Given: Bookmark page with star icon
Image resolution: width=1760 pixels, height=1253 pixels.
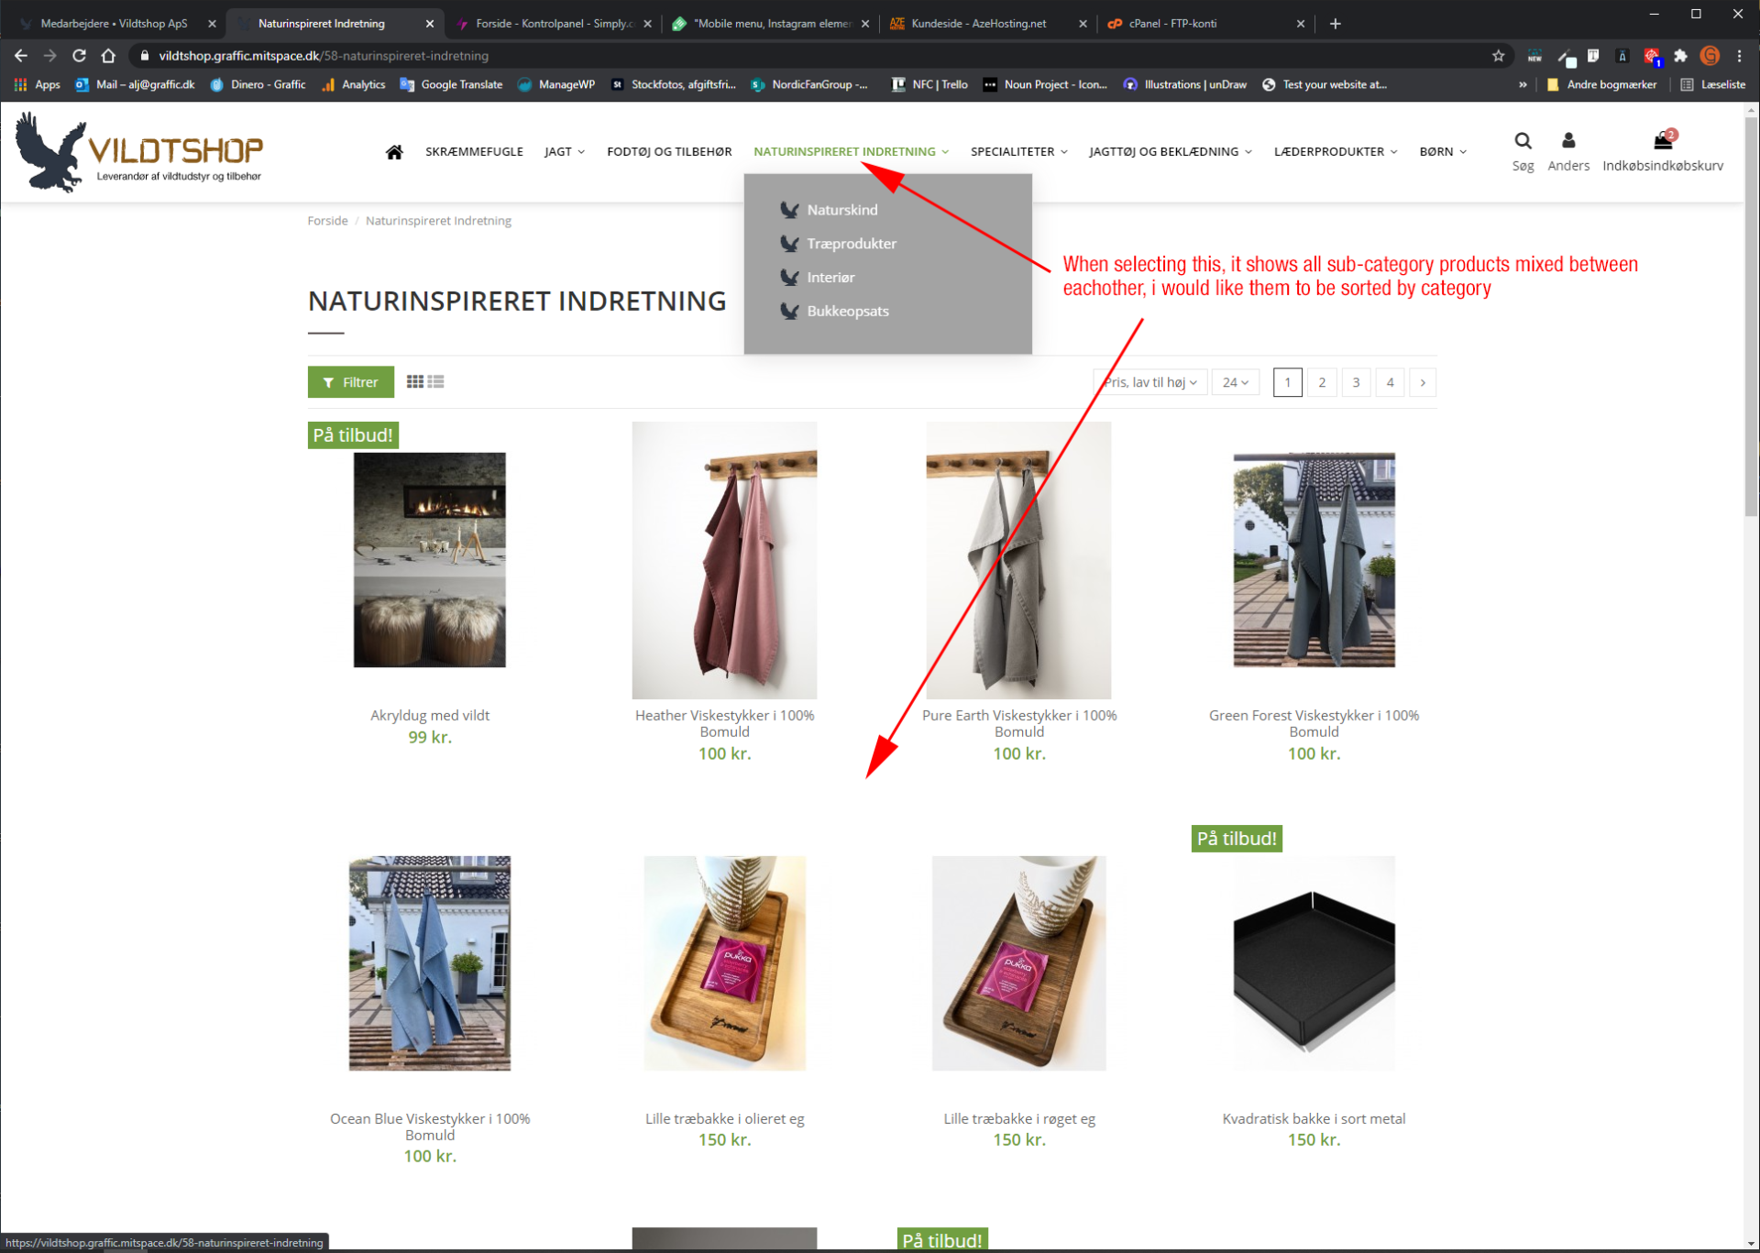Looking at the screenshot, I should tap(1498, 56).
